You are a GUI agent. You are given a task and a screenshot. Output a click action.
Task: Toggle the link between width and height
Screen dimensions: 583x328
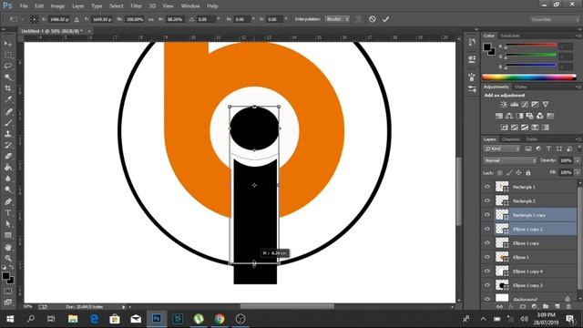(x=151, y=19)
